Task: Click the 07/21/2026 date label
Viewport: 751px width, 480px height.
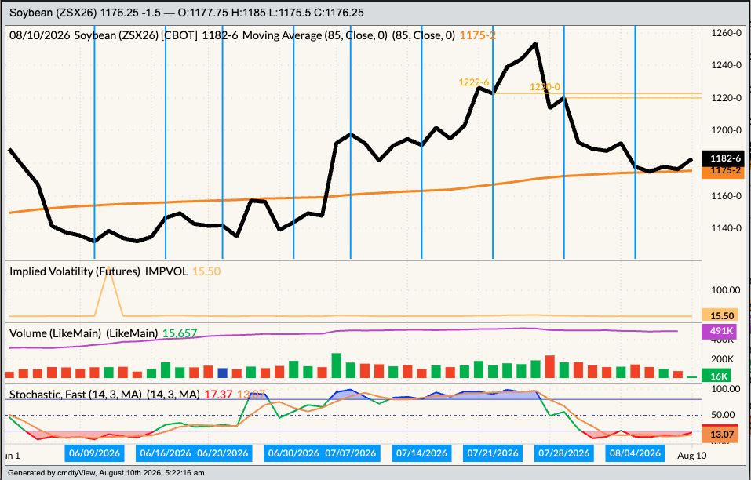Action: click(493, 453)
